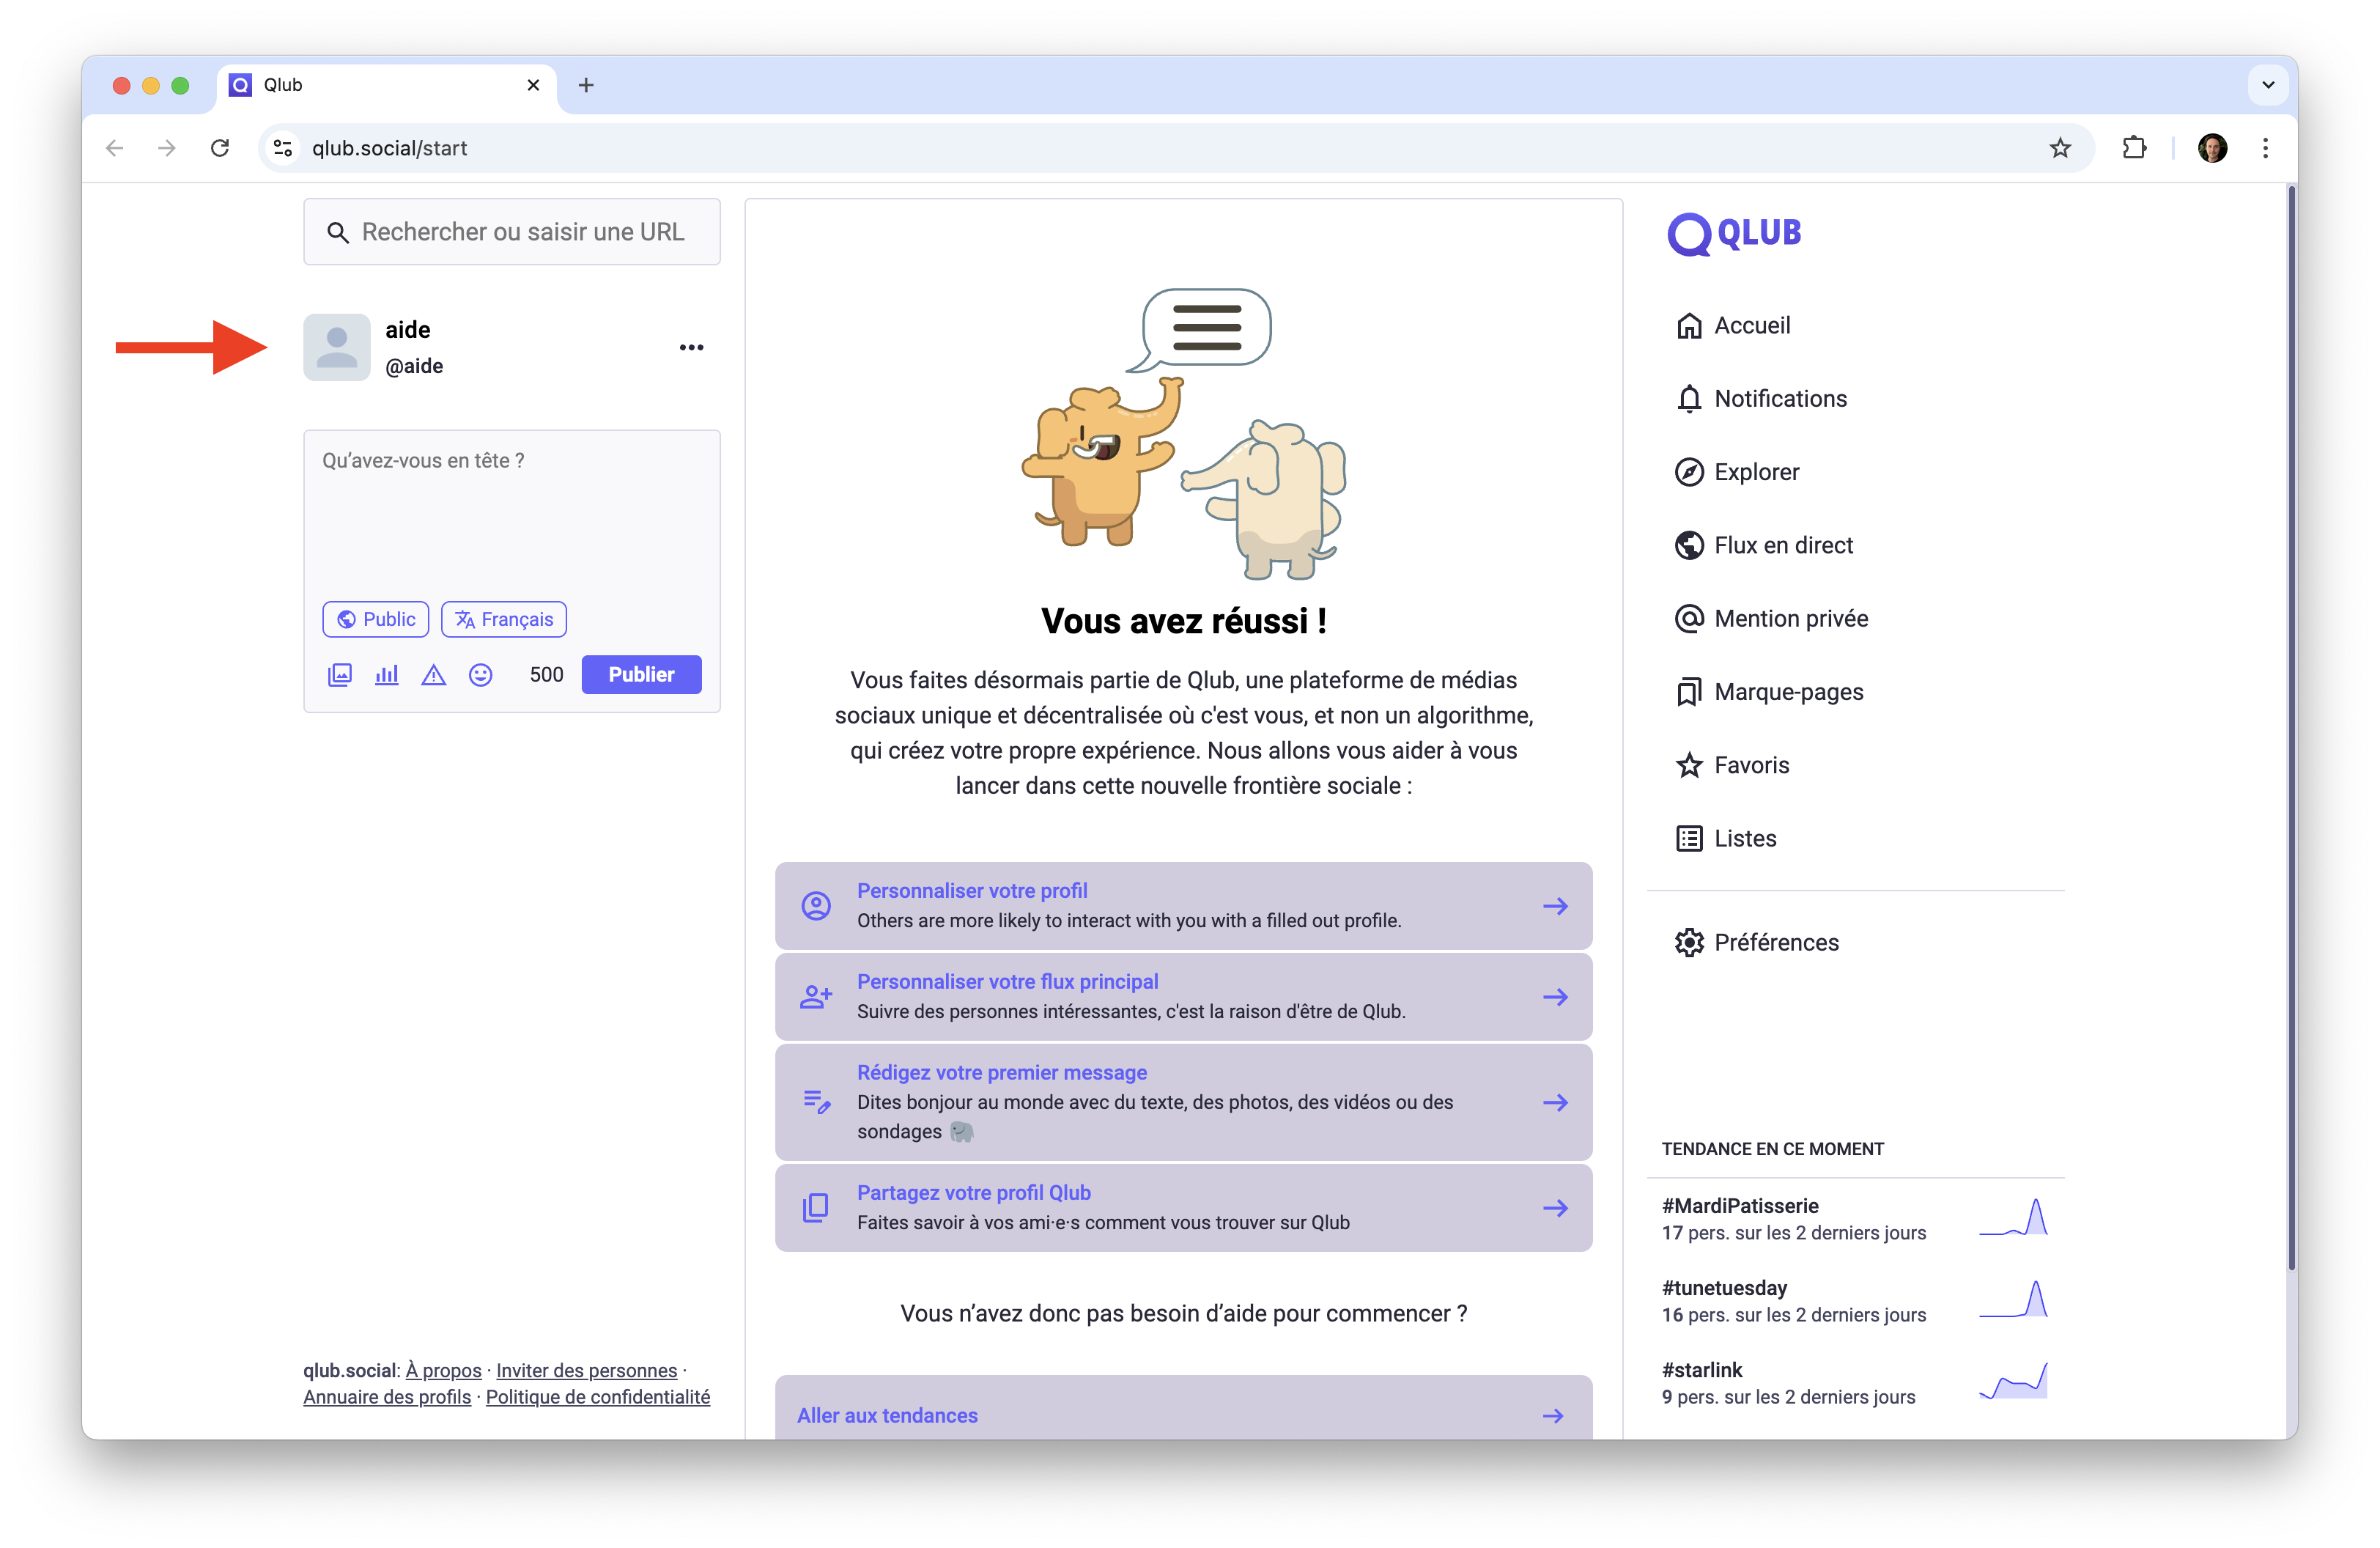Open Mention privée
Image resolution: width=2380 pixels, height=1548 pixels.
1771,618
